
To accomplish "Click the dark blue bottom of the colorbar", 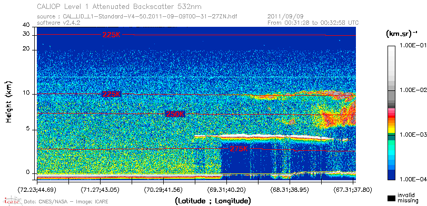I will tap(391, 176).
